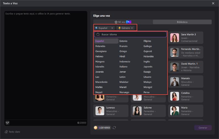Screen dimensions: 219x139
Task: Click the magnifier icon in language search
Action: point(98,34)
